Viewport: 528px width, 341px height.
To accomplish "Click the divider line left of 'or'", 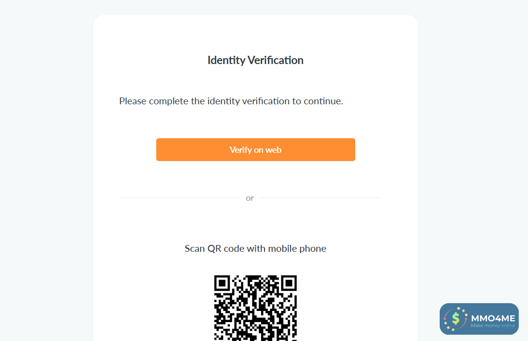I will click(x=179, y=198).
